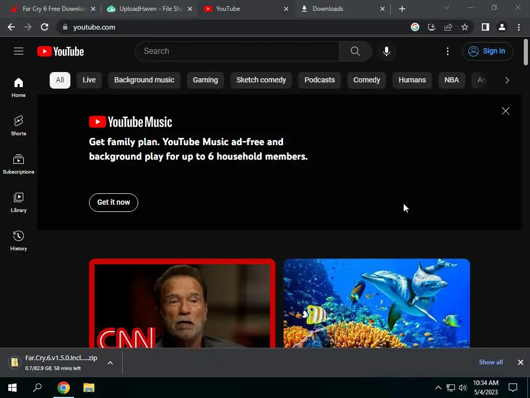530x398 pixels.
Task: Click Chrome in the taskbar
Action: [x=63, y=388]
